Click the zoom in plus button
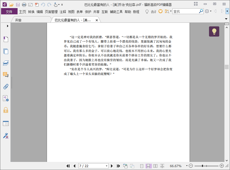The width and height of the screenshot is (230, 170). (222, 166)
